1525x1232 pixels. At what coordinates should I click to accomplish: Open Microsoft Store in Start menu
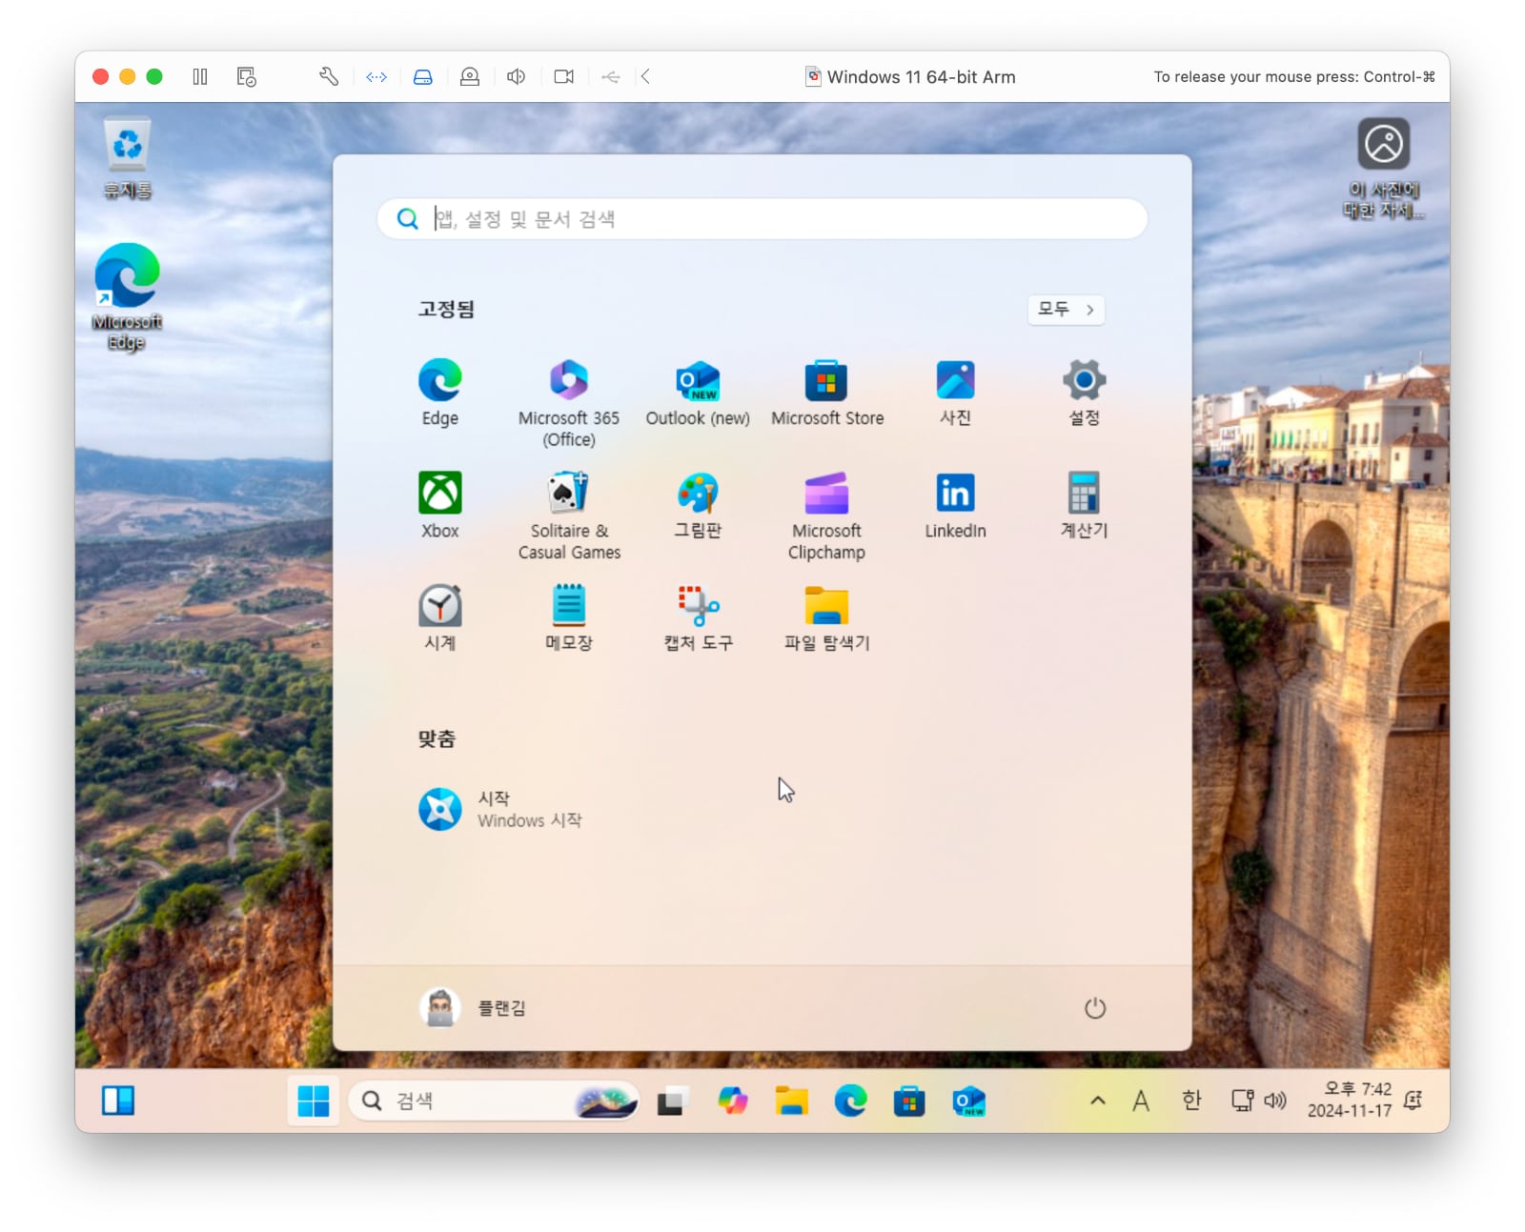(826, 393)
